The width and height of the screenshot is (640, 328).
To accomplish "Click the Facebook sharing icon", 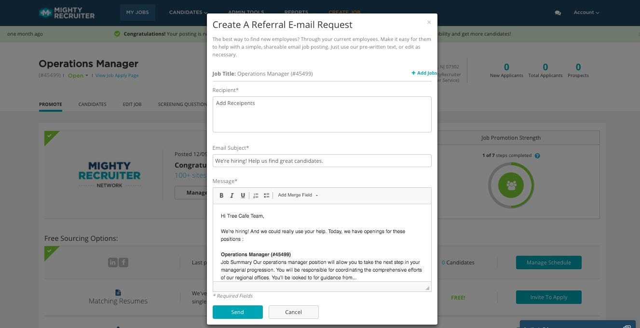I will pyautogui.click(x=123, y=262).
